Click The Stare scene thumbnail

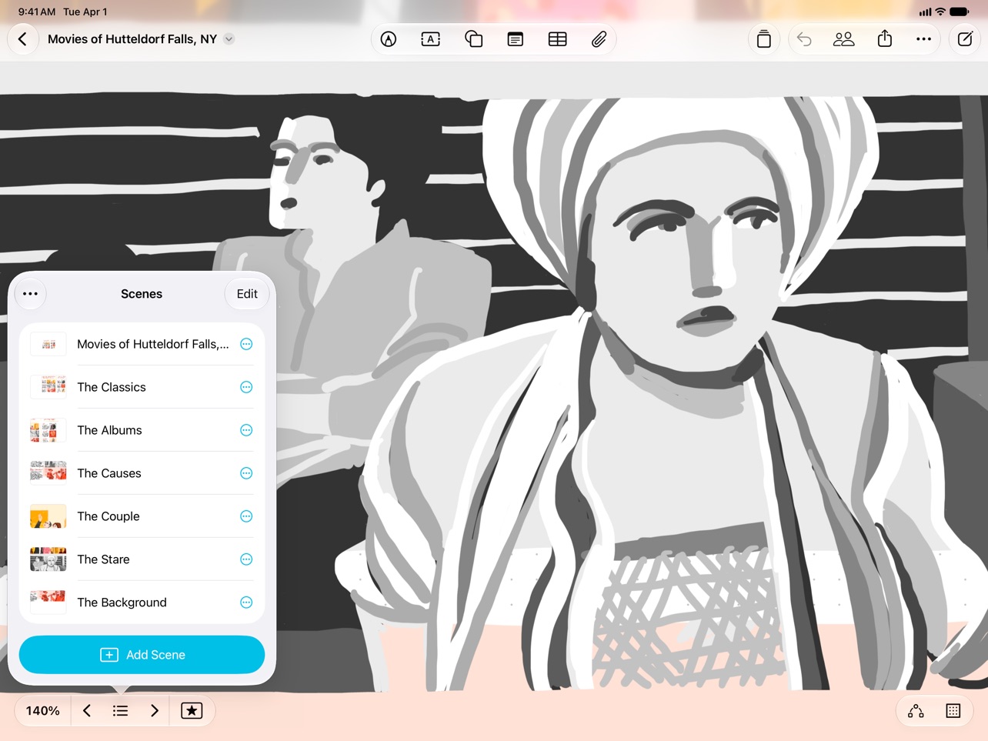pos(48,559)
